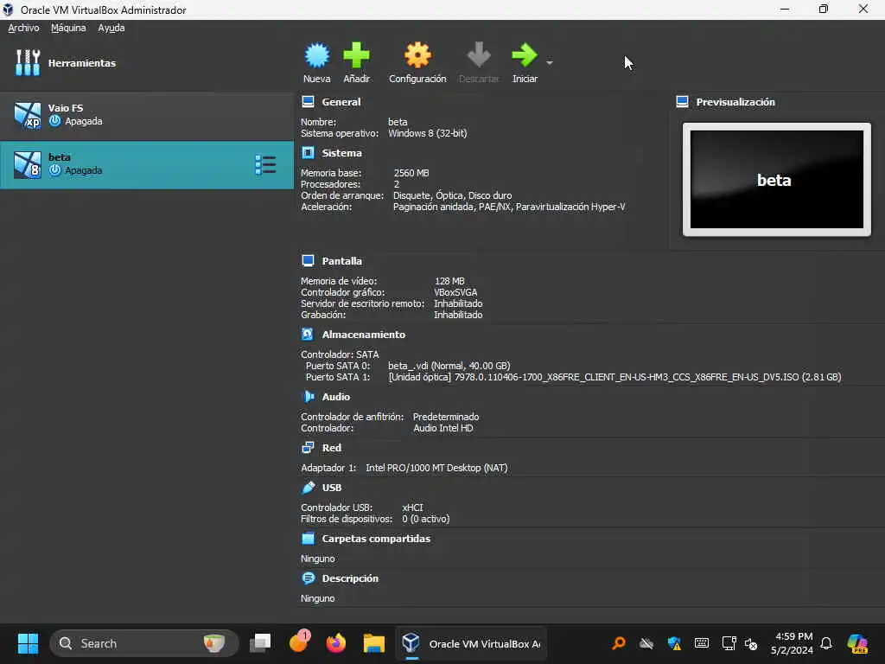Click the Red network icon
Image resolution: width=885 pixels, height=664 pixels.
coord(308,447)
